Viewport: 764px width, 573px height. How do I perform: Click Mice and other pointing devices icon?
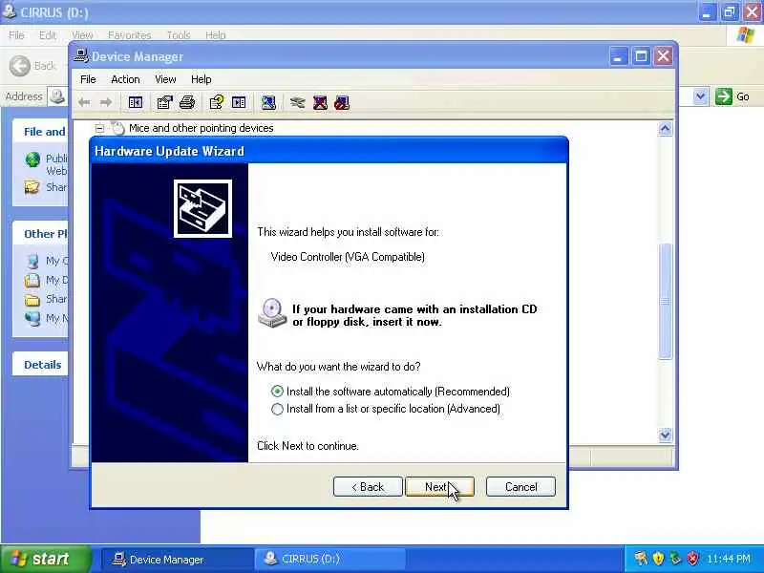point(117,128)
